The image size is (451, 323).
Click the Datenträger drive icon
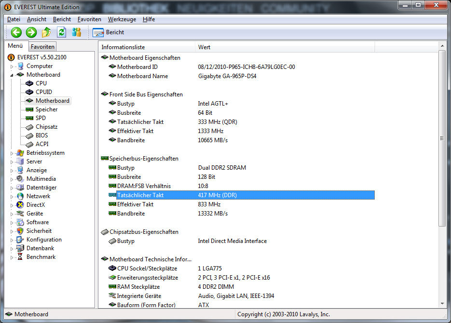click(x=20, y=188)
